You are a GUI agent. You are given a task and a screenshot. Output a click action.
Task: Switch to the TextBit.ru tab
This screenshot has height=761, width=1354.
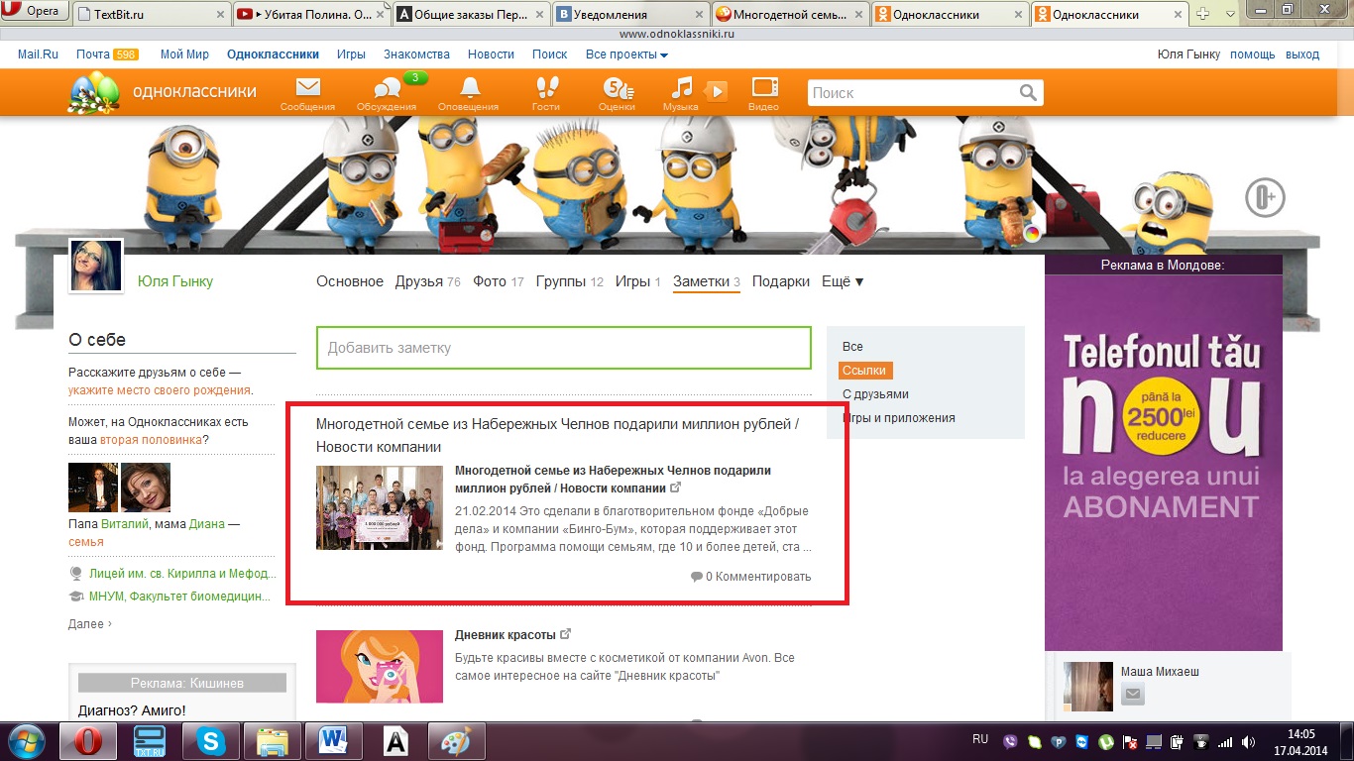click(x=151, y=15)
